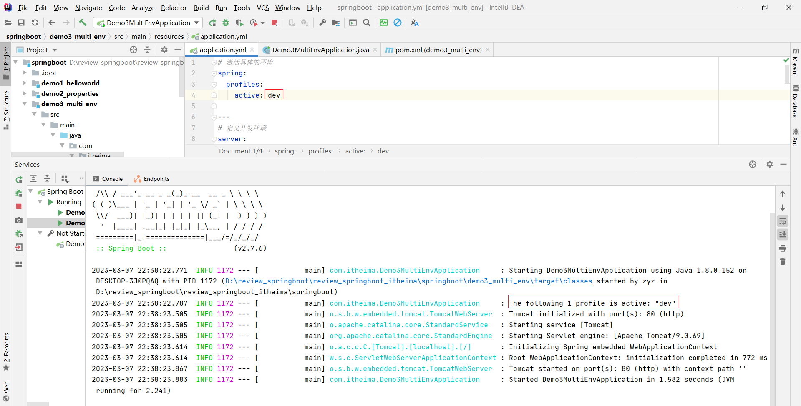Print console output using printer icon

783,248
